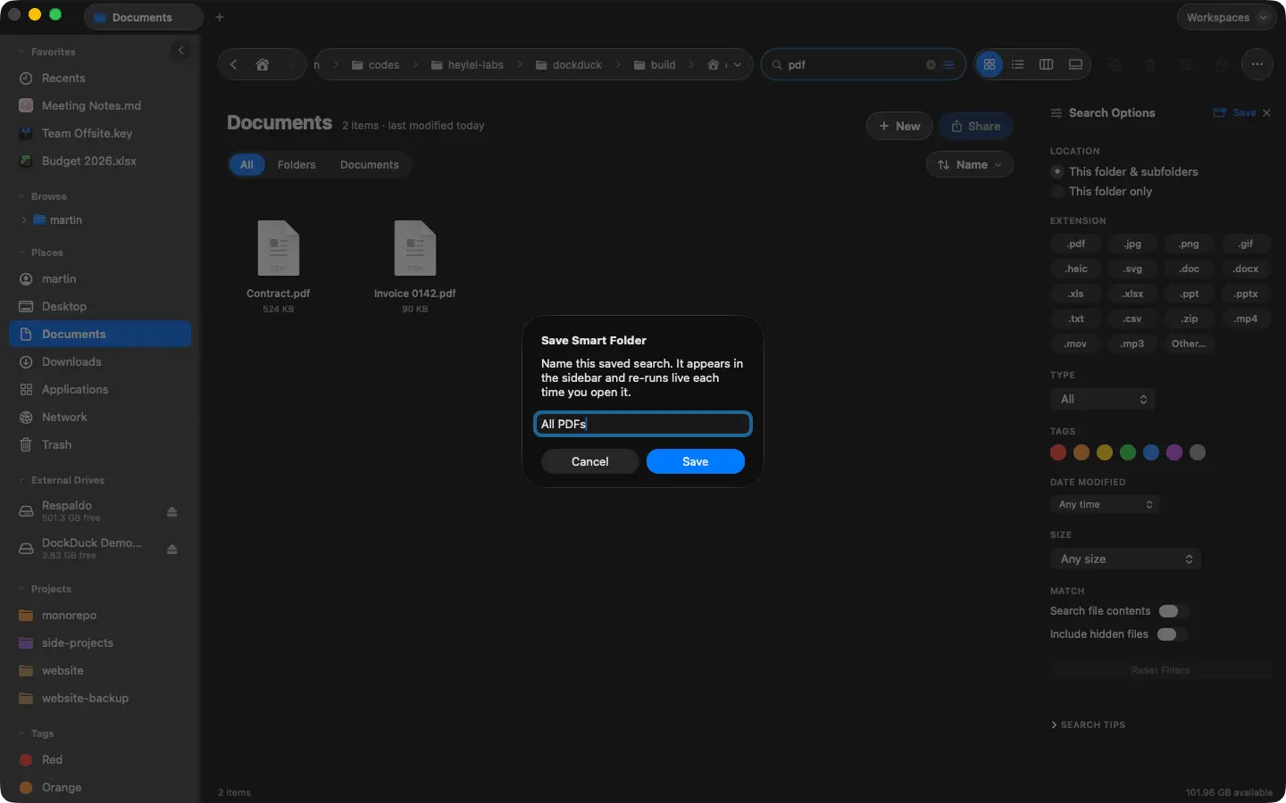This screenshot has height=803, width=1286.
Task: Eject the DockDuck Demo drive
Action: 172,549
